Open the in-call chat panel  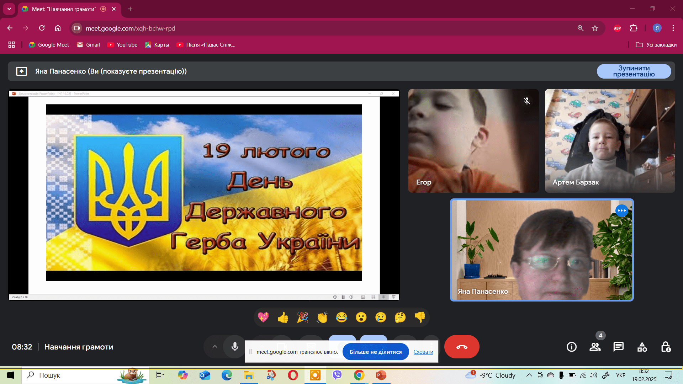[x=619, y=347]
